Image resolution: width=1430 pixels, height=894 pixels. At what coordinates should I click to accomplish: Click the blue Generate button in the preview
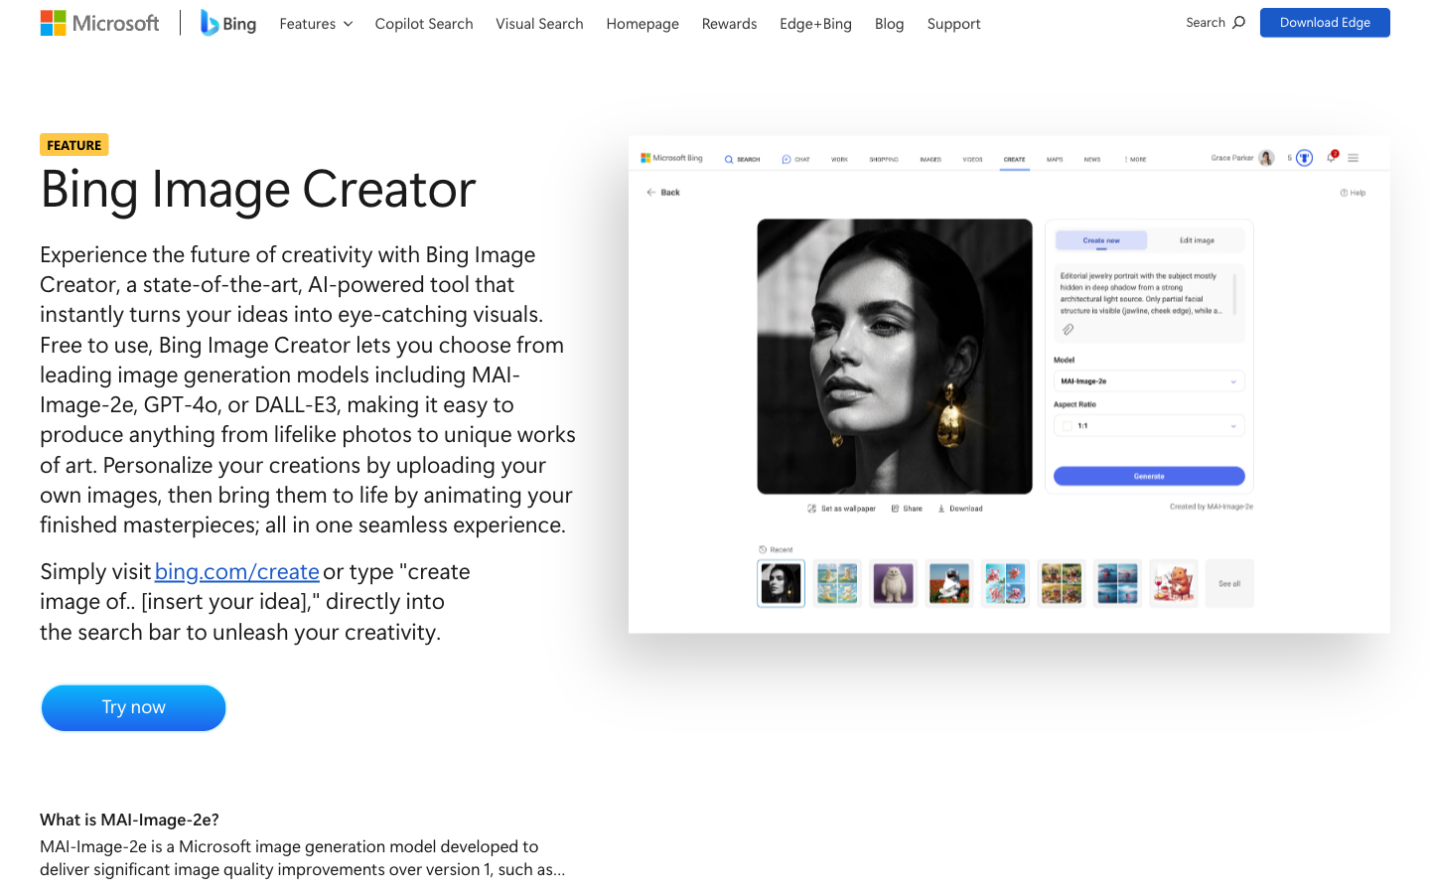pyautogui.click(x=1149, y=476)
